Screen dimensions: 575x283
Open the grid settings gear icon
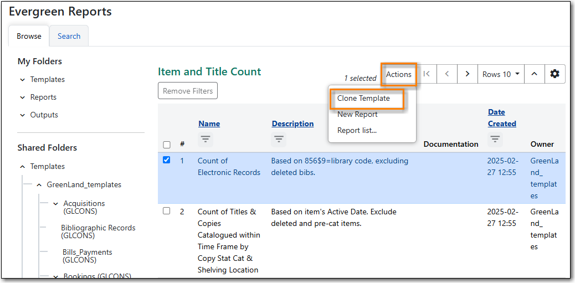pyautogui.click(x=555, y=74)
